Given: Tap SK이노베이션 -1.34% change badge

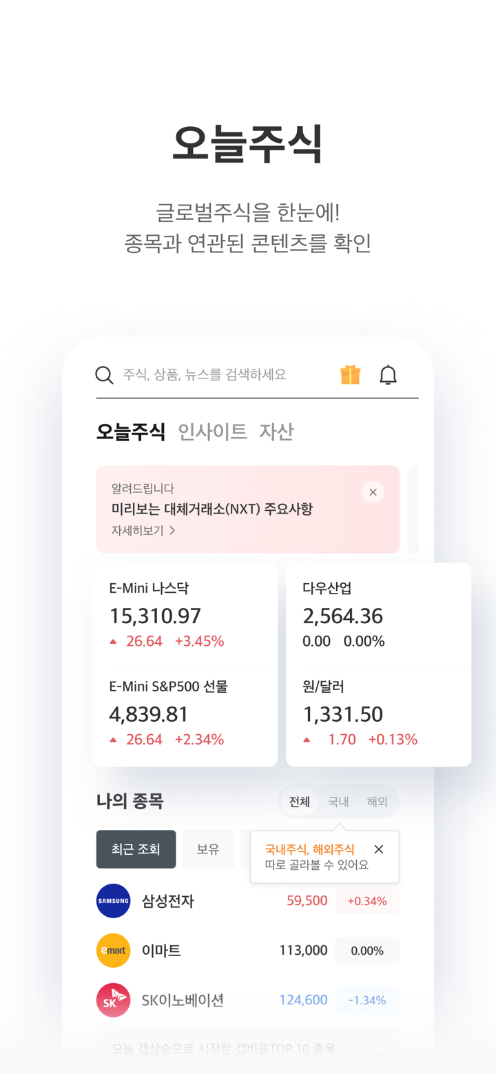Looking at the screenshot, I should [x=367, y=1000].
